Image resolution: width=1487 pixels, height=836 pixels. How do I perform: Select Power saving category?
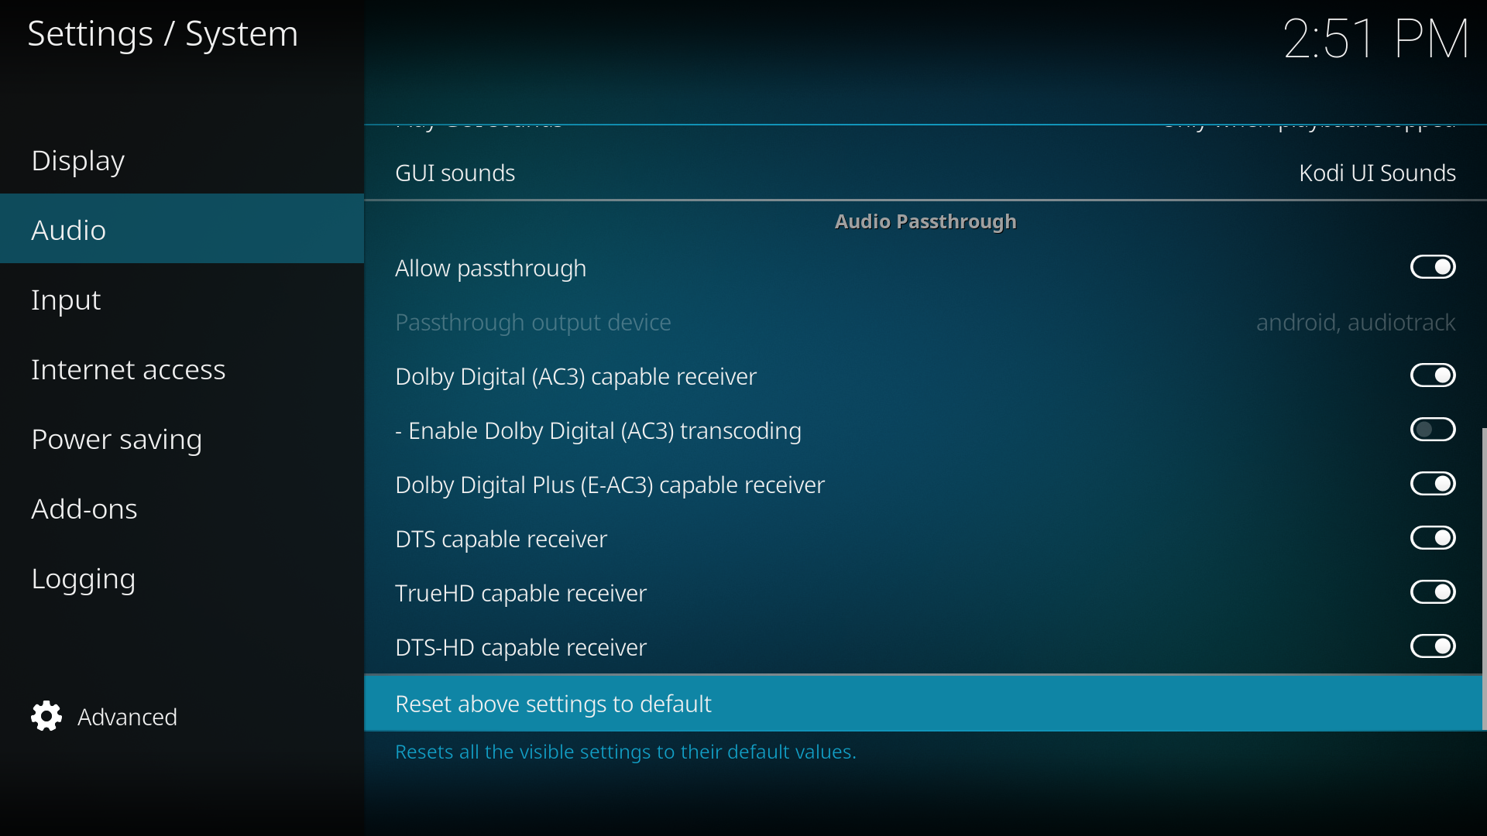point(182,439)
